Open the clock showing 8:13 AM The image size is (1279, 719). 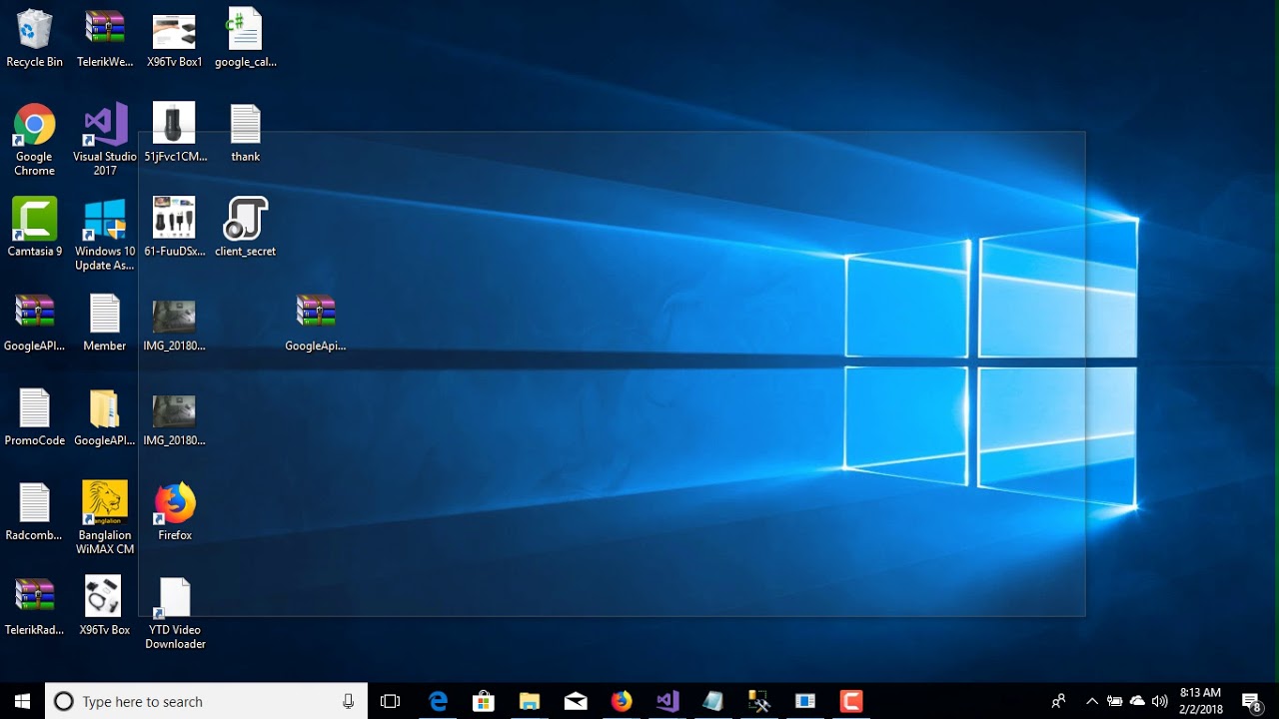point(1200,701)
